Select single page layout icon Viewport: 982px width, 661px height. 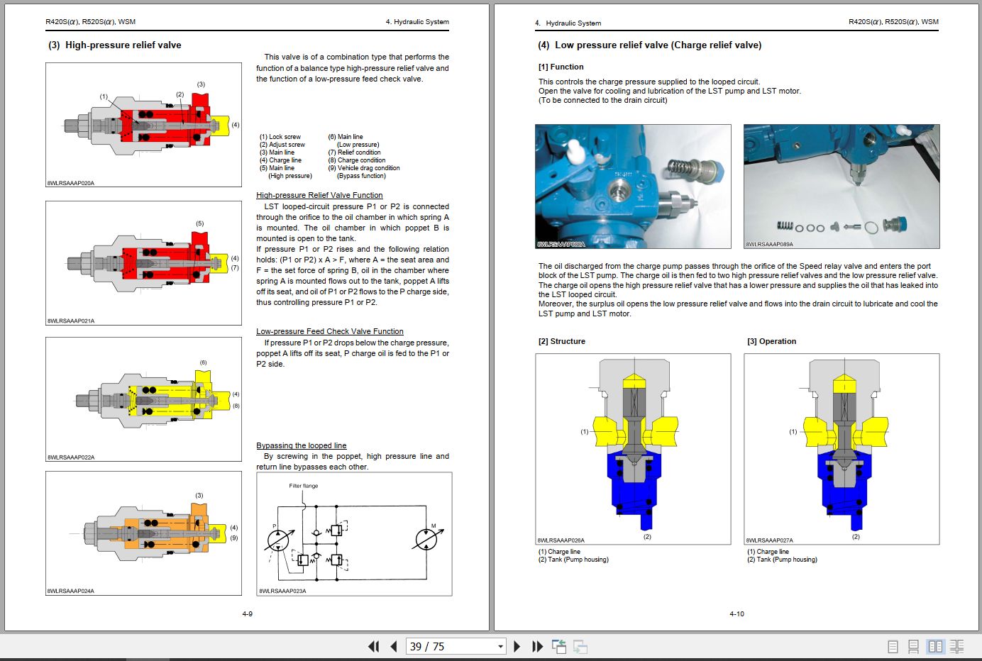892,646
